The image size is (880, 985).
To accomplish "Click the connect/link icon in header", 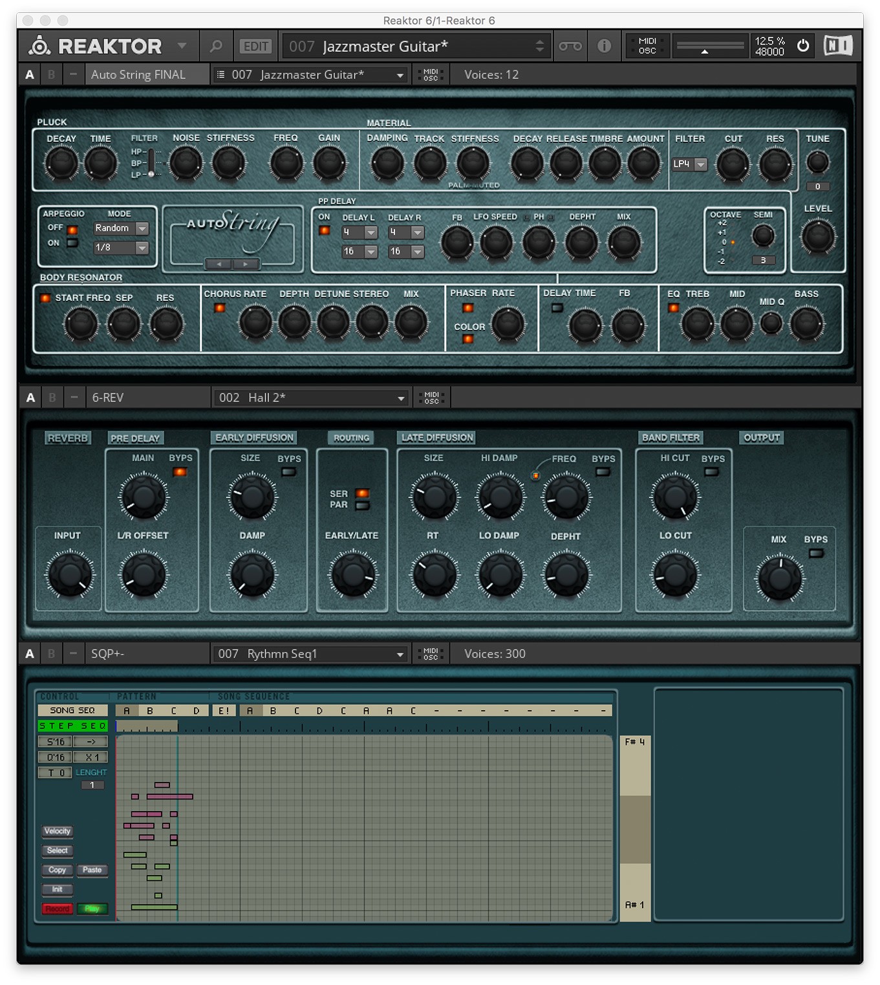I will coord(570,46).
